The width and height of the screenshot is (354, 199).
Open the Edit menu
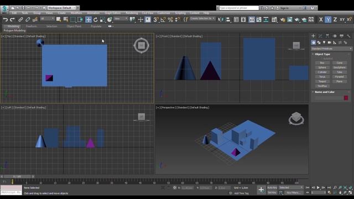pyautogui.click(x=14, y=13)
